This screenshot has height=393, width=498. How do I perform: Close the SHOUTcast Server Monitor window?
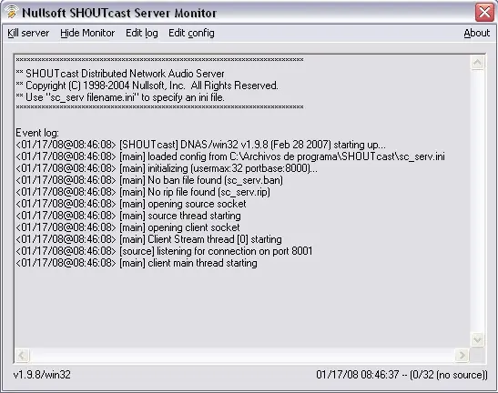click(484, 13)
